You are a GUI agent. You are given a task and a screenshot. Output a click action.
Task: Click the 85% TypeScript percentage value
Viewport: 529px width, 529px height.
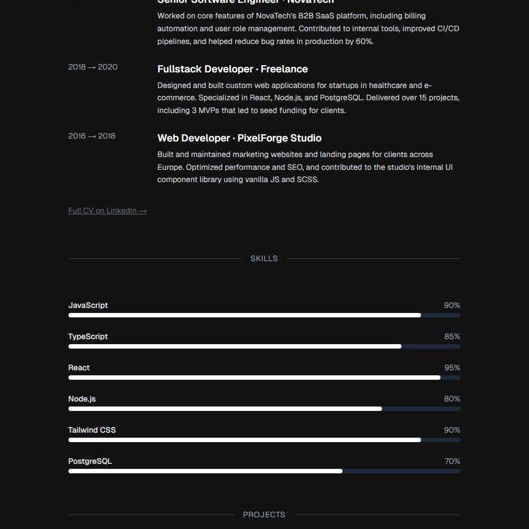452,337
